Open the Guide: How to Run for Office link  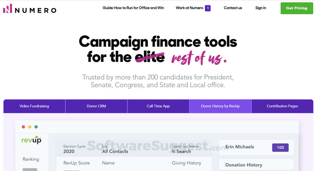coord(133,8)
